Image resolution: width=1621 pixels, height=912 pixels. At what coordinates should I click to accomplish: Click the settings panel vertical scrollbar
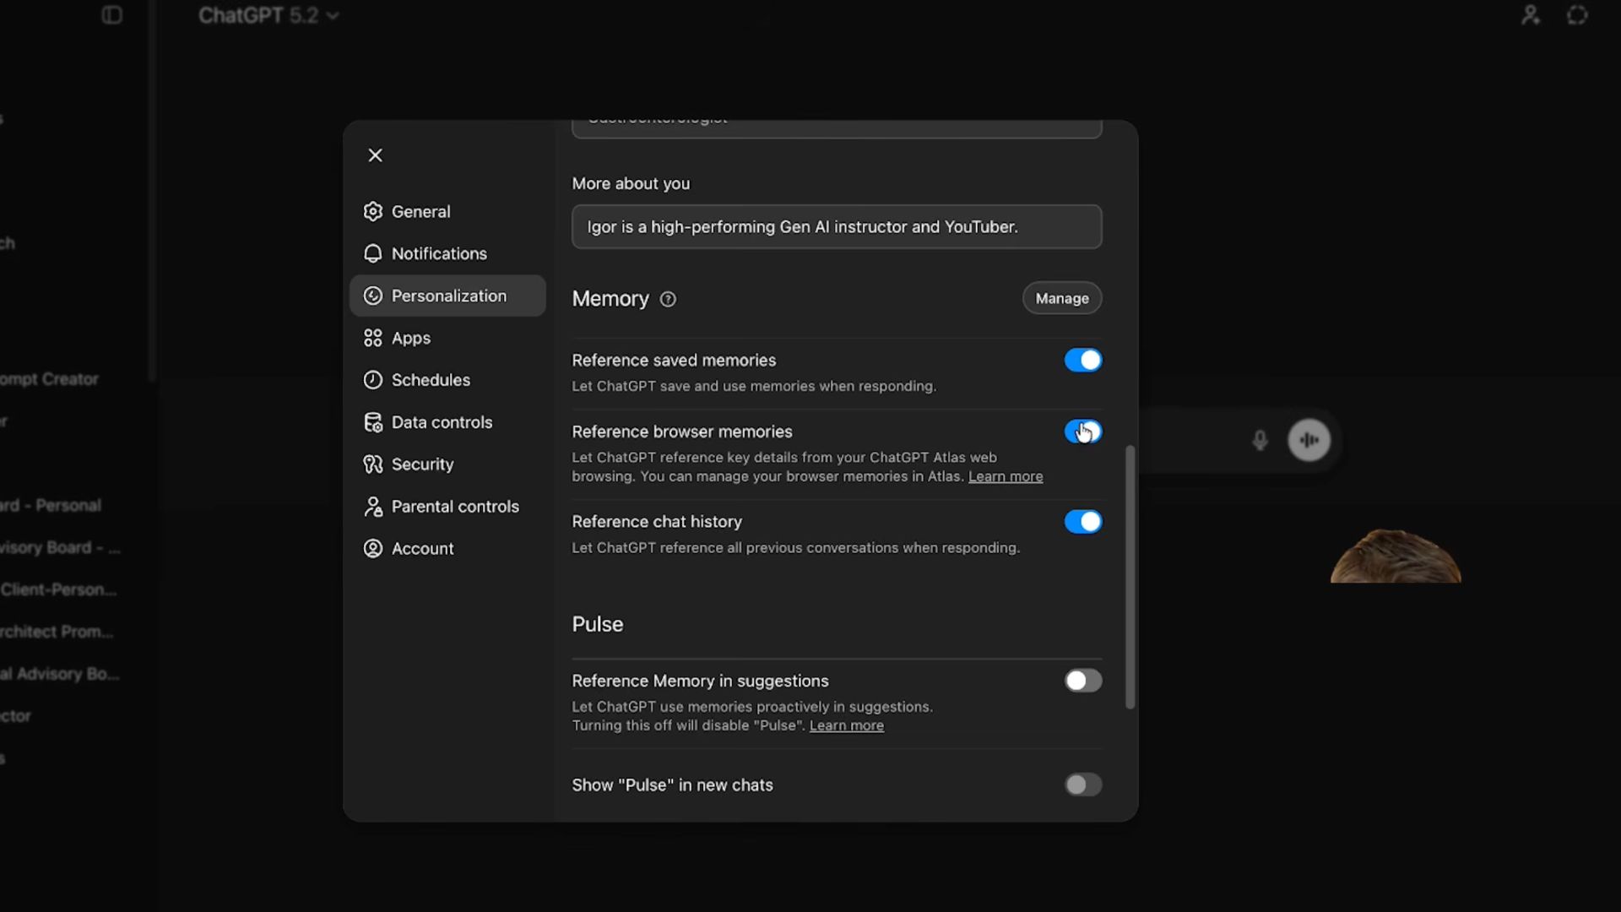pyautogui.click(x=1130, y=578)
